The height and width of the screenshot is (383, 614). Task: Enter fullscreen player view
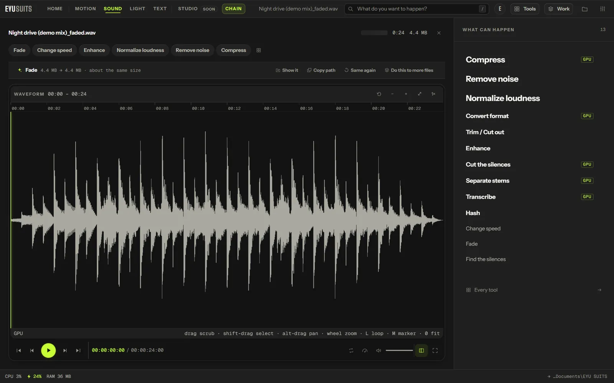click(x=435, y=350)
